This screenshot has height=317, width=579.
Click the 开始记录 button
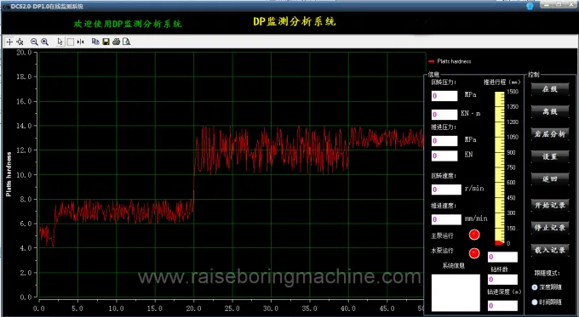click(x=550, y=205)
